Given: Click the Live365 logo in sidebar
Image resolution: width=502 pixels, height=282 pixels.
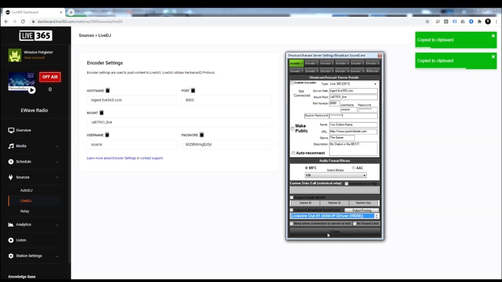Looking at the screenshot, I should pos(35,36).
